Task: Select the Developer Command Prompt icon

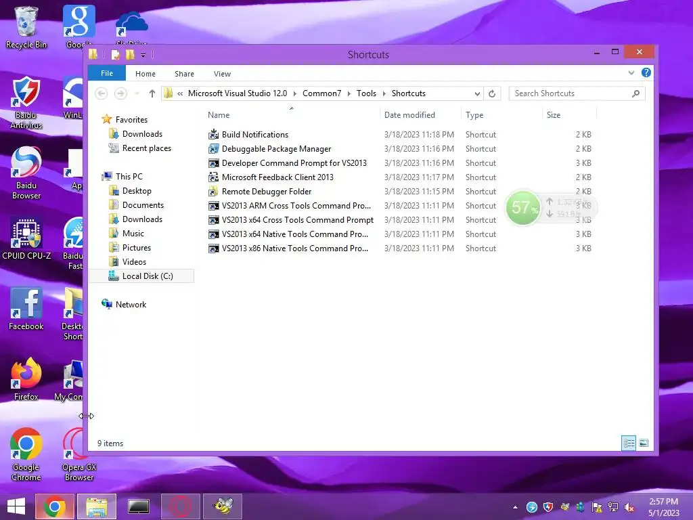Action: point(213,163)
